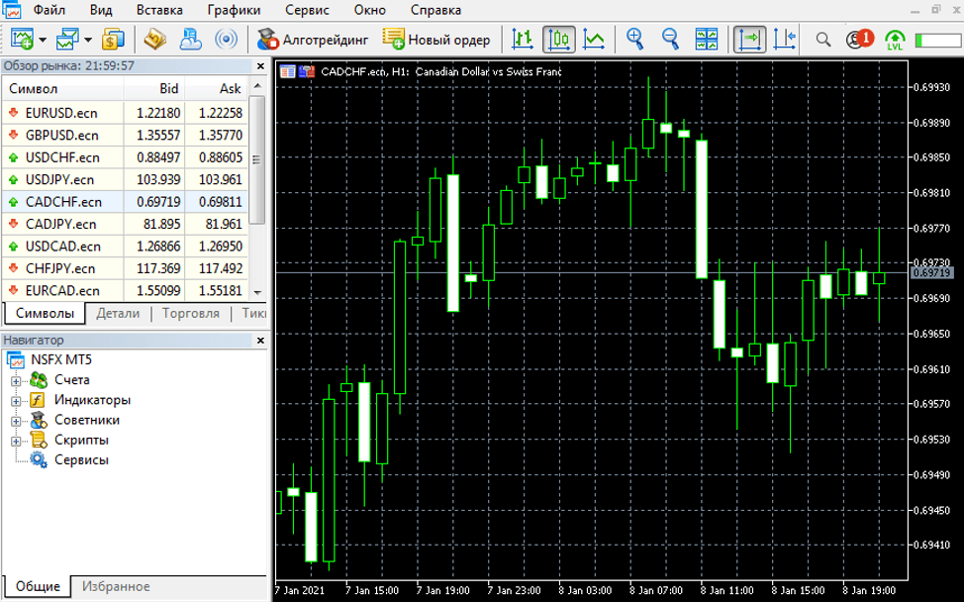964x602 pixels.
Task: Click the signals broadcast icon
Action: [226, 40]
